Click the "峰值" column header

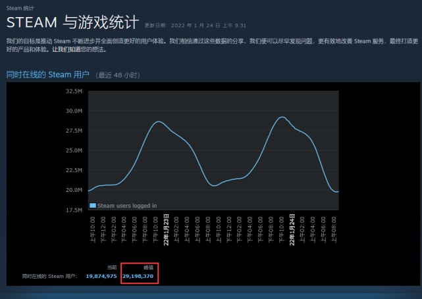148,267
